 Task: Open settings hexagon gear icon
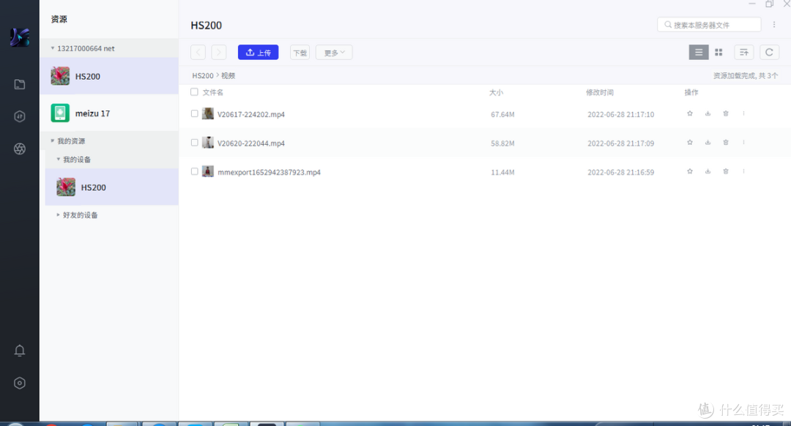click(x=20, y=383)
